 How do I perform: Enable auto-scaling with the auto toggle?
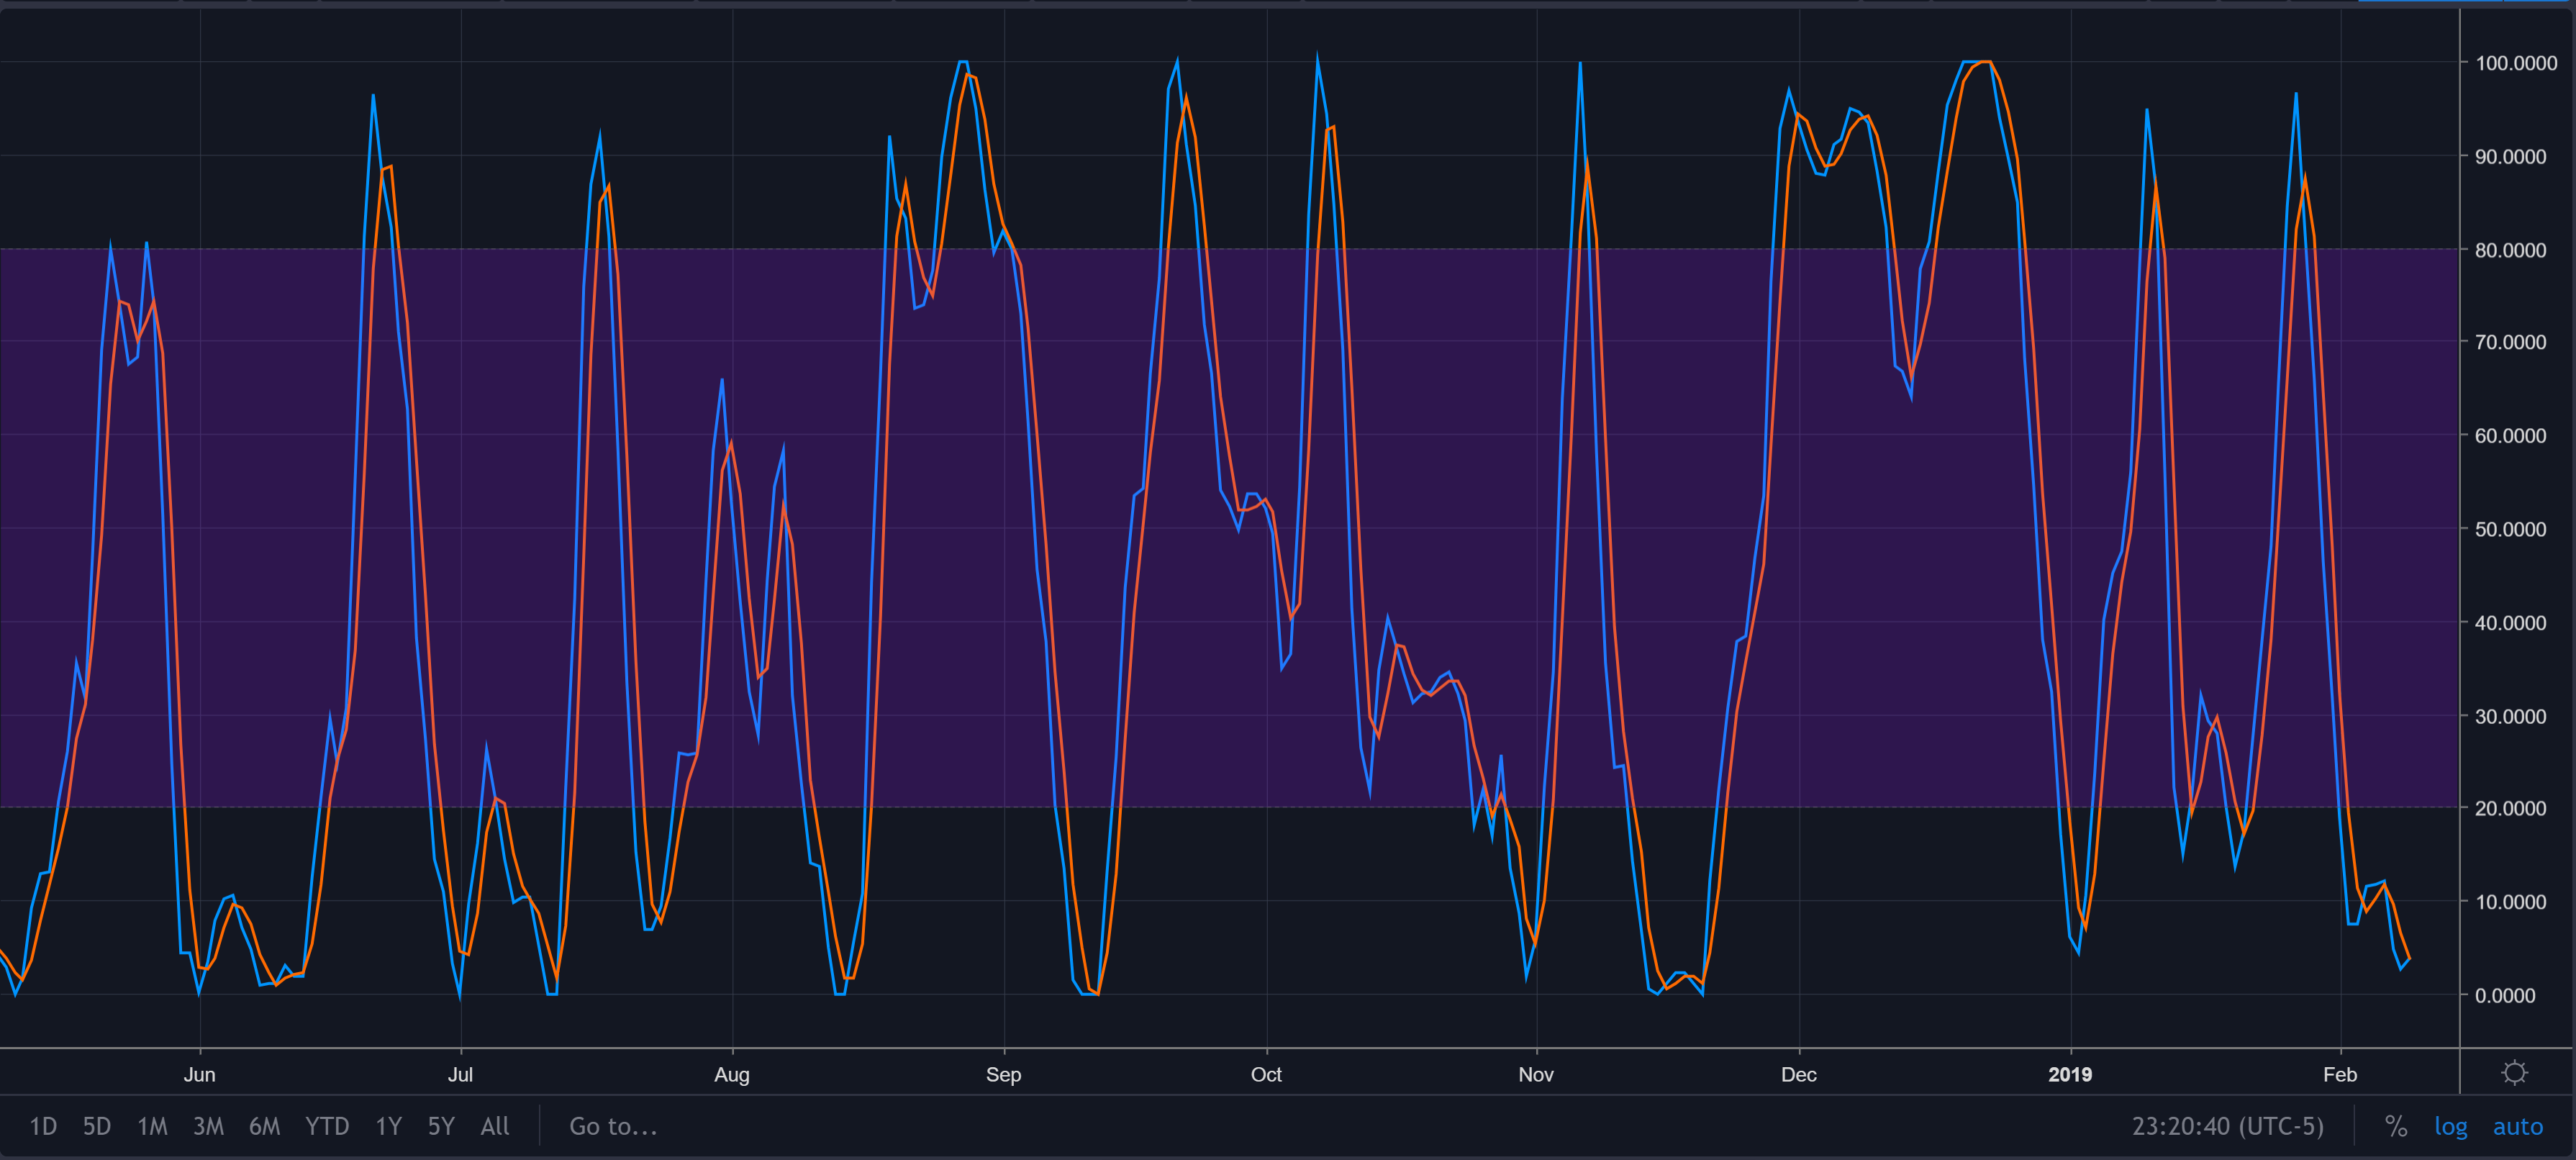2518,1125
